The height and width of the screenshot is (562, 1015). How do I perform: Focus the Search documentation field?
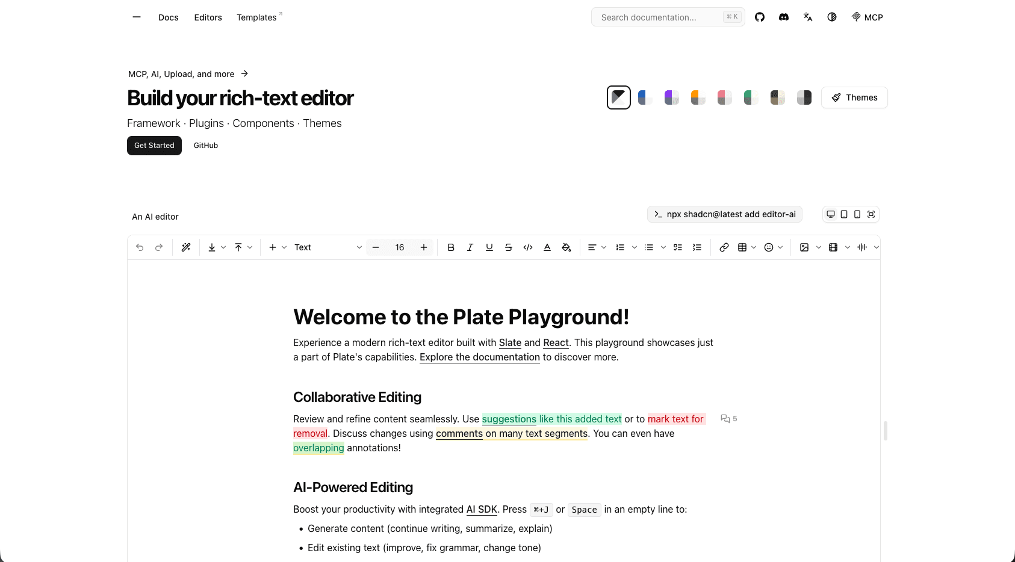[668, 17]
